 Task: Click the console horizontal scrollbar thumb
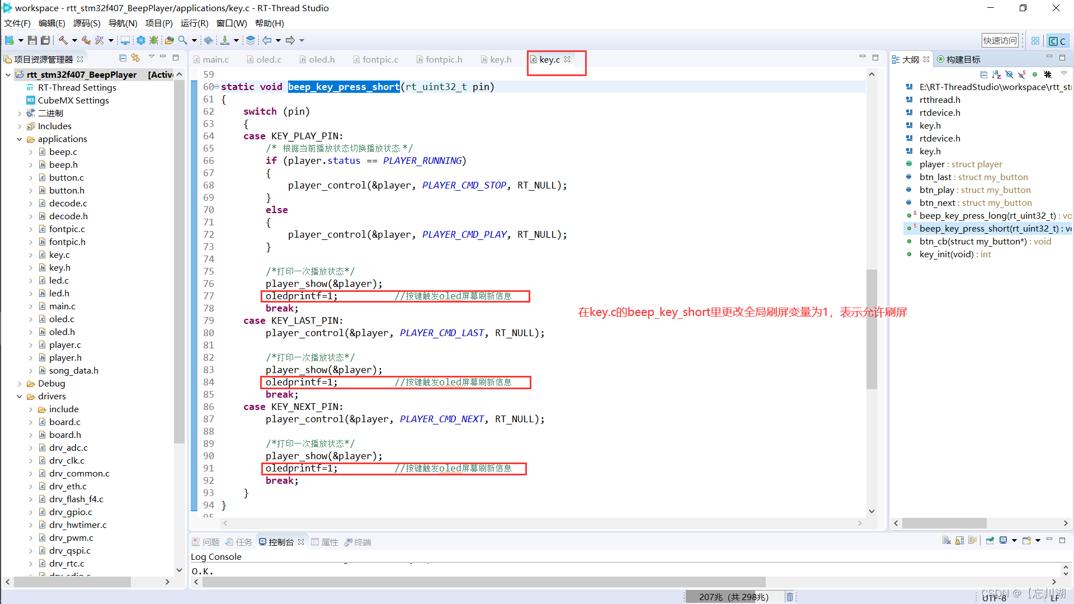[484, 582]
